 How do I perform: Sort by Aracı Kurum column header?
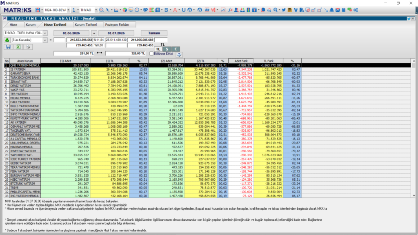(25, 61)
